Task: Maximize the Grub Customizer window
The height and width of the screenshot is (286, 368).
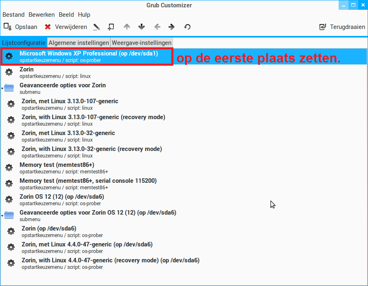Action: pos(353,5)
